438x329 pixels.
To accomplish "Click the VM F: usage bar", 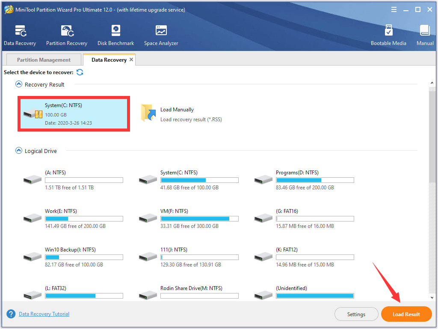I will (x=199, y=219).
